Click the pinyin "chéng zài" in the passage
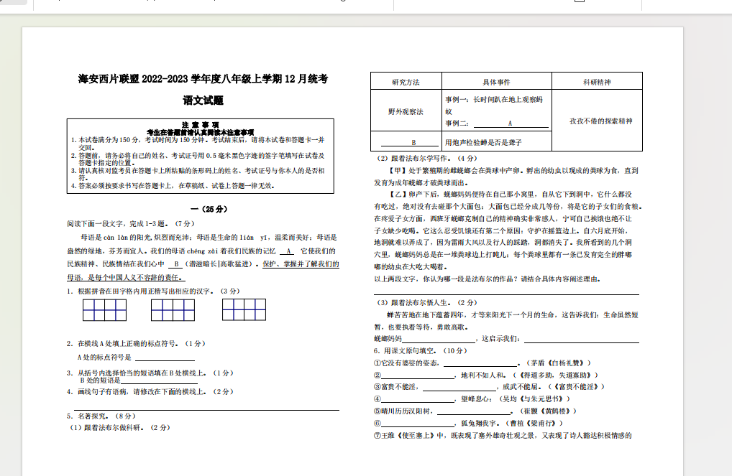Viewport: 732px width, 476px height. click(203, 251)
